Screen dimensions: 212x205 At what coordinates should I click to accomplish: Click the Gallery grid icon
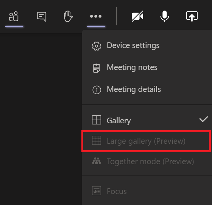pyautogui.click(x=97, y=120)
